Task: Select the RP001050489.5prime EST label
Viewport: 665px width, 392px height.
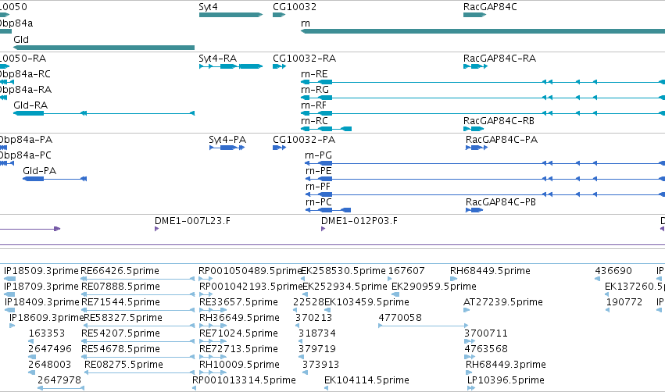Action: 250,271
